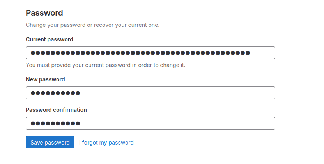Click the 'Password confirmation' label
The image size is (324, 164).
(x=56, y=110)
